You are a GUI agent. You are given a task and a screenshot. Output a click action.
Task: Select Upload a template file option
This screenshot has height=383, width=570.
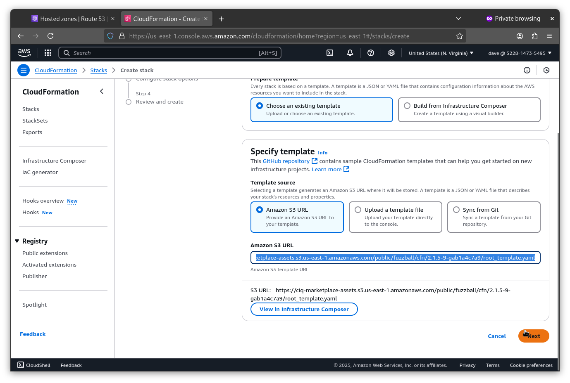point(396,217)
